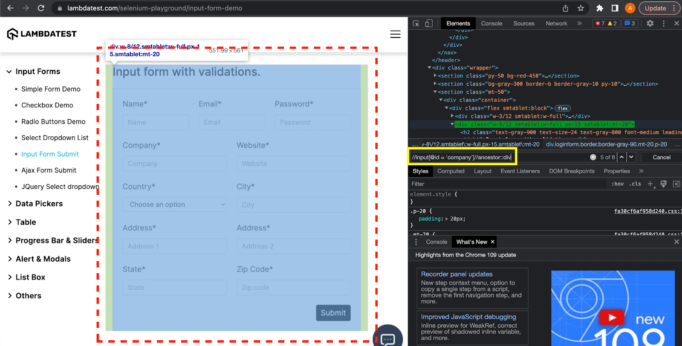This screenshot has height=346, width=682.
Task: Open the DOM Breakpoints sidebar tab
Action: point(572,171)
